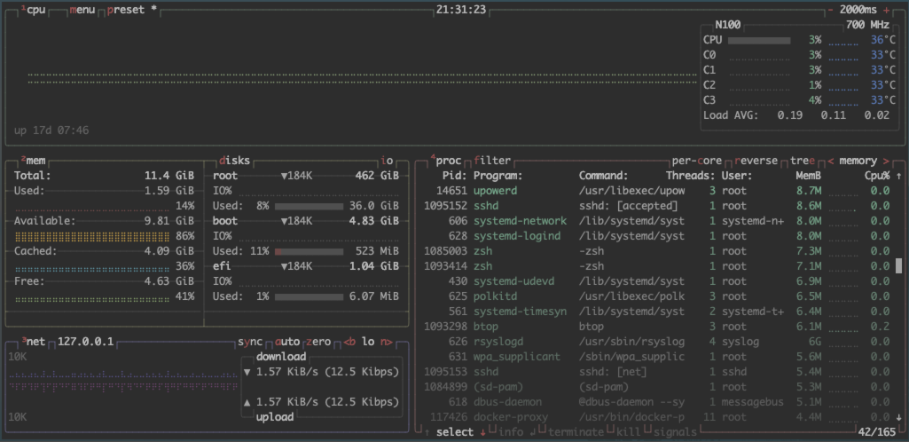Click the process list scroll-up arrow
Viewport: 909px width, 442px height.
(x=899, y=176)
